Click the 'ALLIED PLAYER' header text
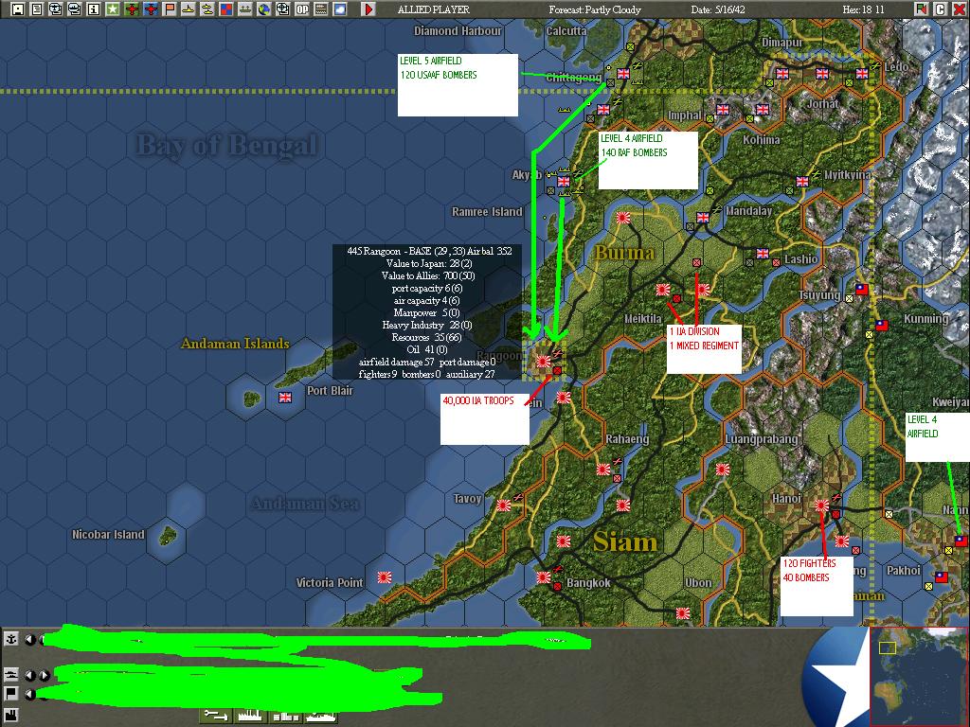Viewport: 970px width, 727px height. click(433, 9)
